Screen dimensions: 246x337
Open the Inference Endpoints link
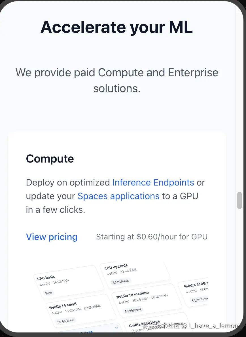(x=153, y=182)
